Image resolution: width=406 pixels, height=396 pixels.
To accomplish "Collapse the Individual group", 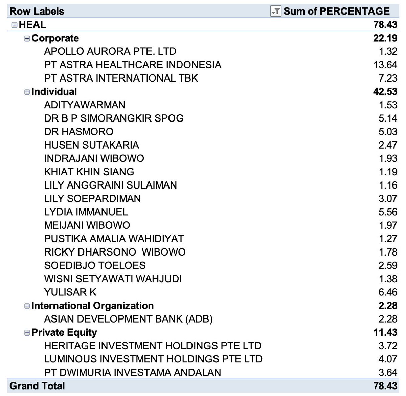I will pyautogui.click(x=27, y=92).
